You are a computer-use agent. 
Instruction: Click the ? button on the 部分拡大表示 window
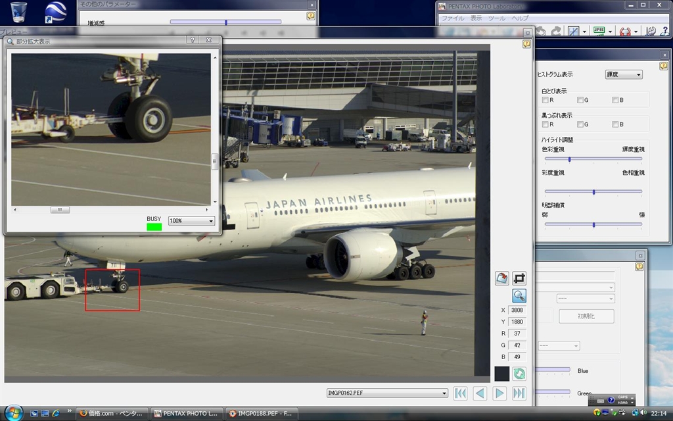[x=193, y=39]
